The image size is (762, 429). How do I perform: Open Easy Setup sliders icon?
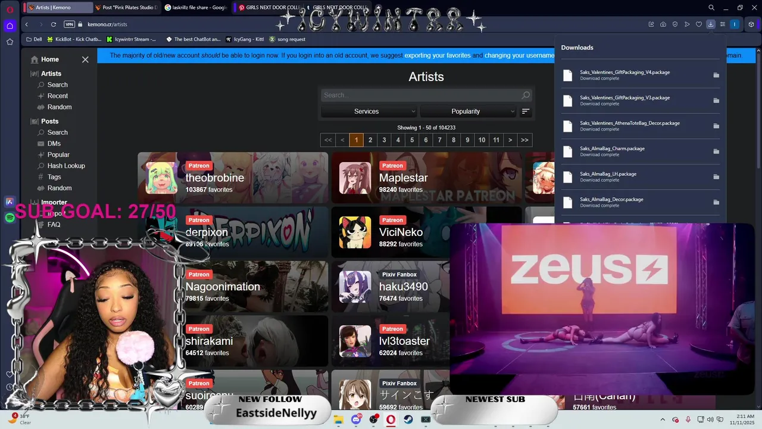(x=723, y=24)
